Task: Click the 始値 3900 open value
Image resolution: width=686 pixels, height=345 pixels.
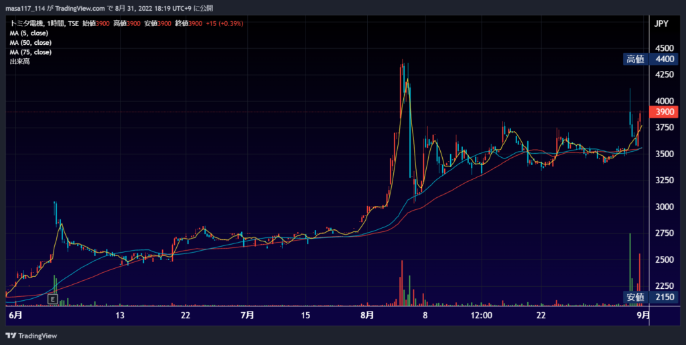Action: tap(96, 23)
